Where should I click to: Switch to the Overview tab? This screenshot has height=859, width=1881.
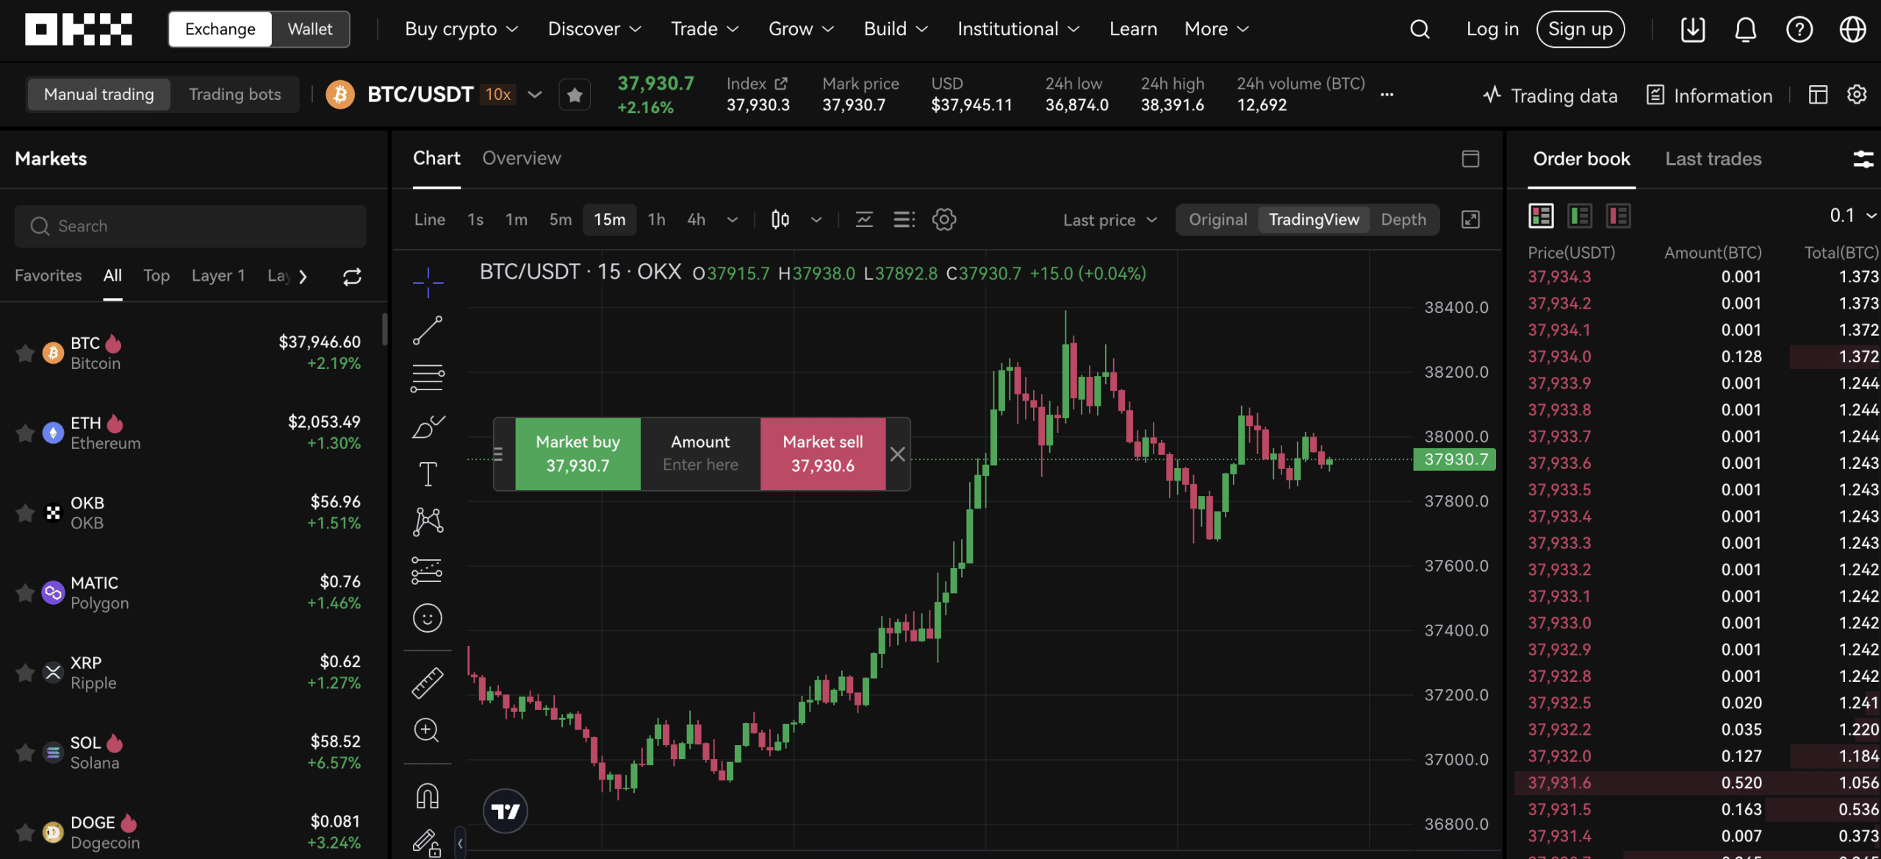[519, 159]
